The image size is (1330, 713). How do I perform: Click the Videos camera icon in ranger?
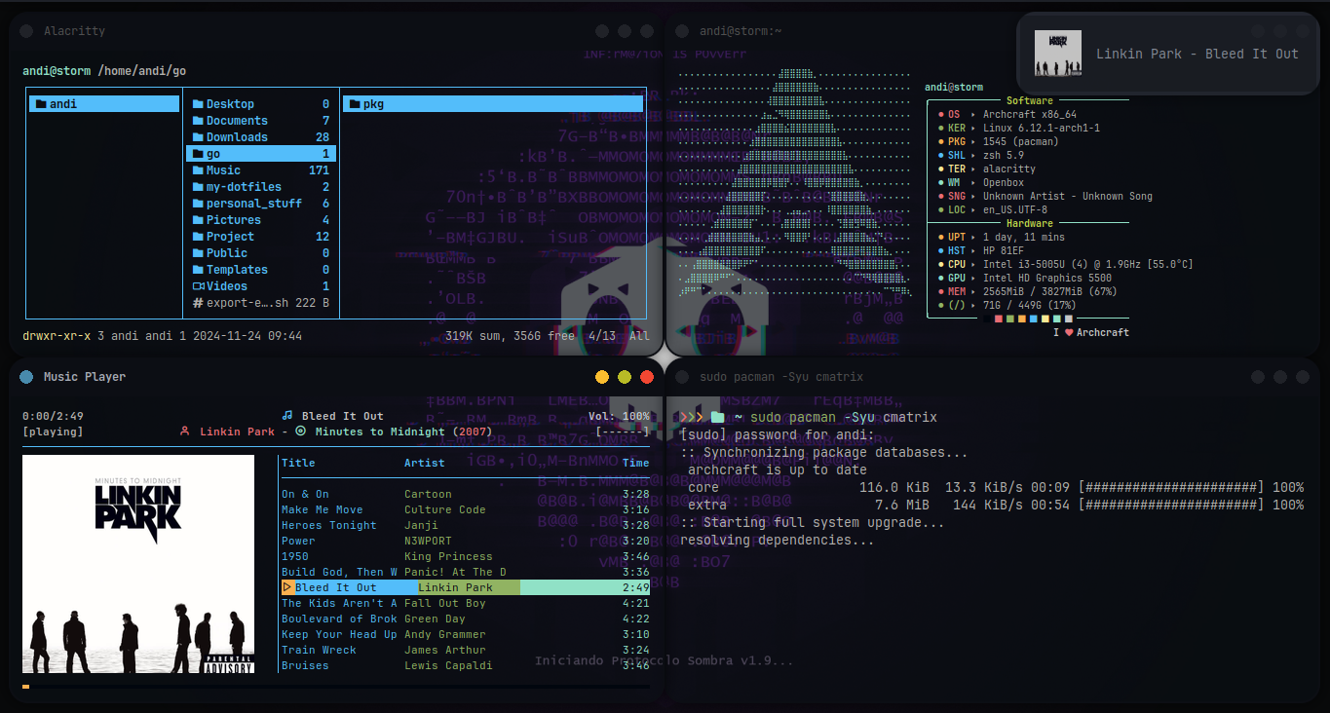click(198, 286)
